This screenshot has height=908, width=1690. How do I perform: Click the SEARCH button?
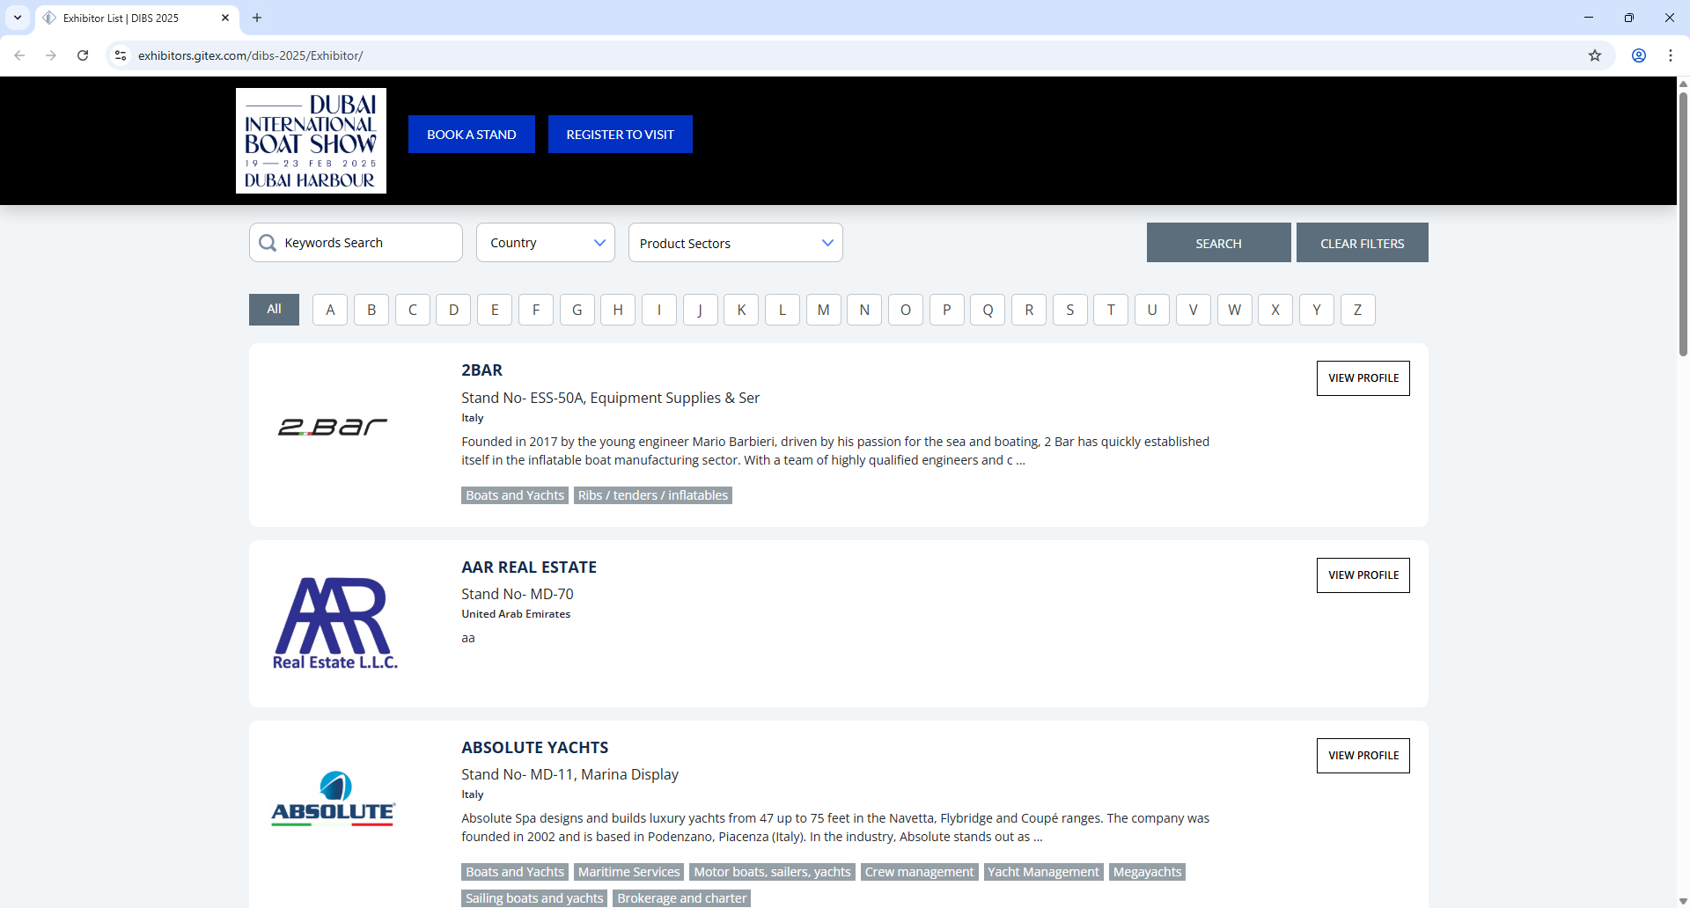click(x=1218, y=242)
